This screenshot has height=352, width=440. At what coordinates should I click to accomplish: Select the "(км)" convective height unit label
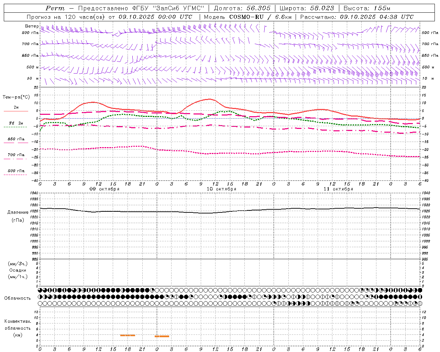pos(18,335)
